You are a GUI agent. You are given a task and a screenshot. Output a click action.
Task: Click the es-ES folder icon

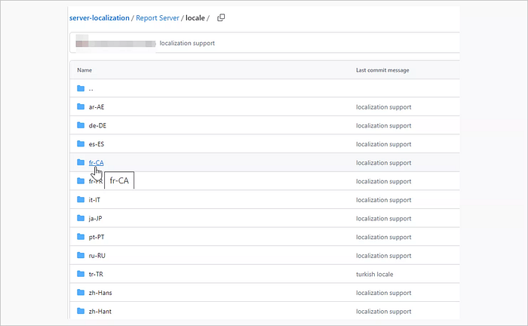tap(81, 143)
